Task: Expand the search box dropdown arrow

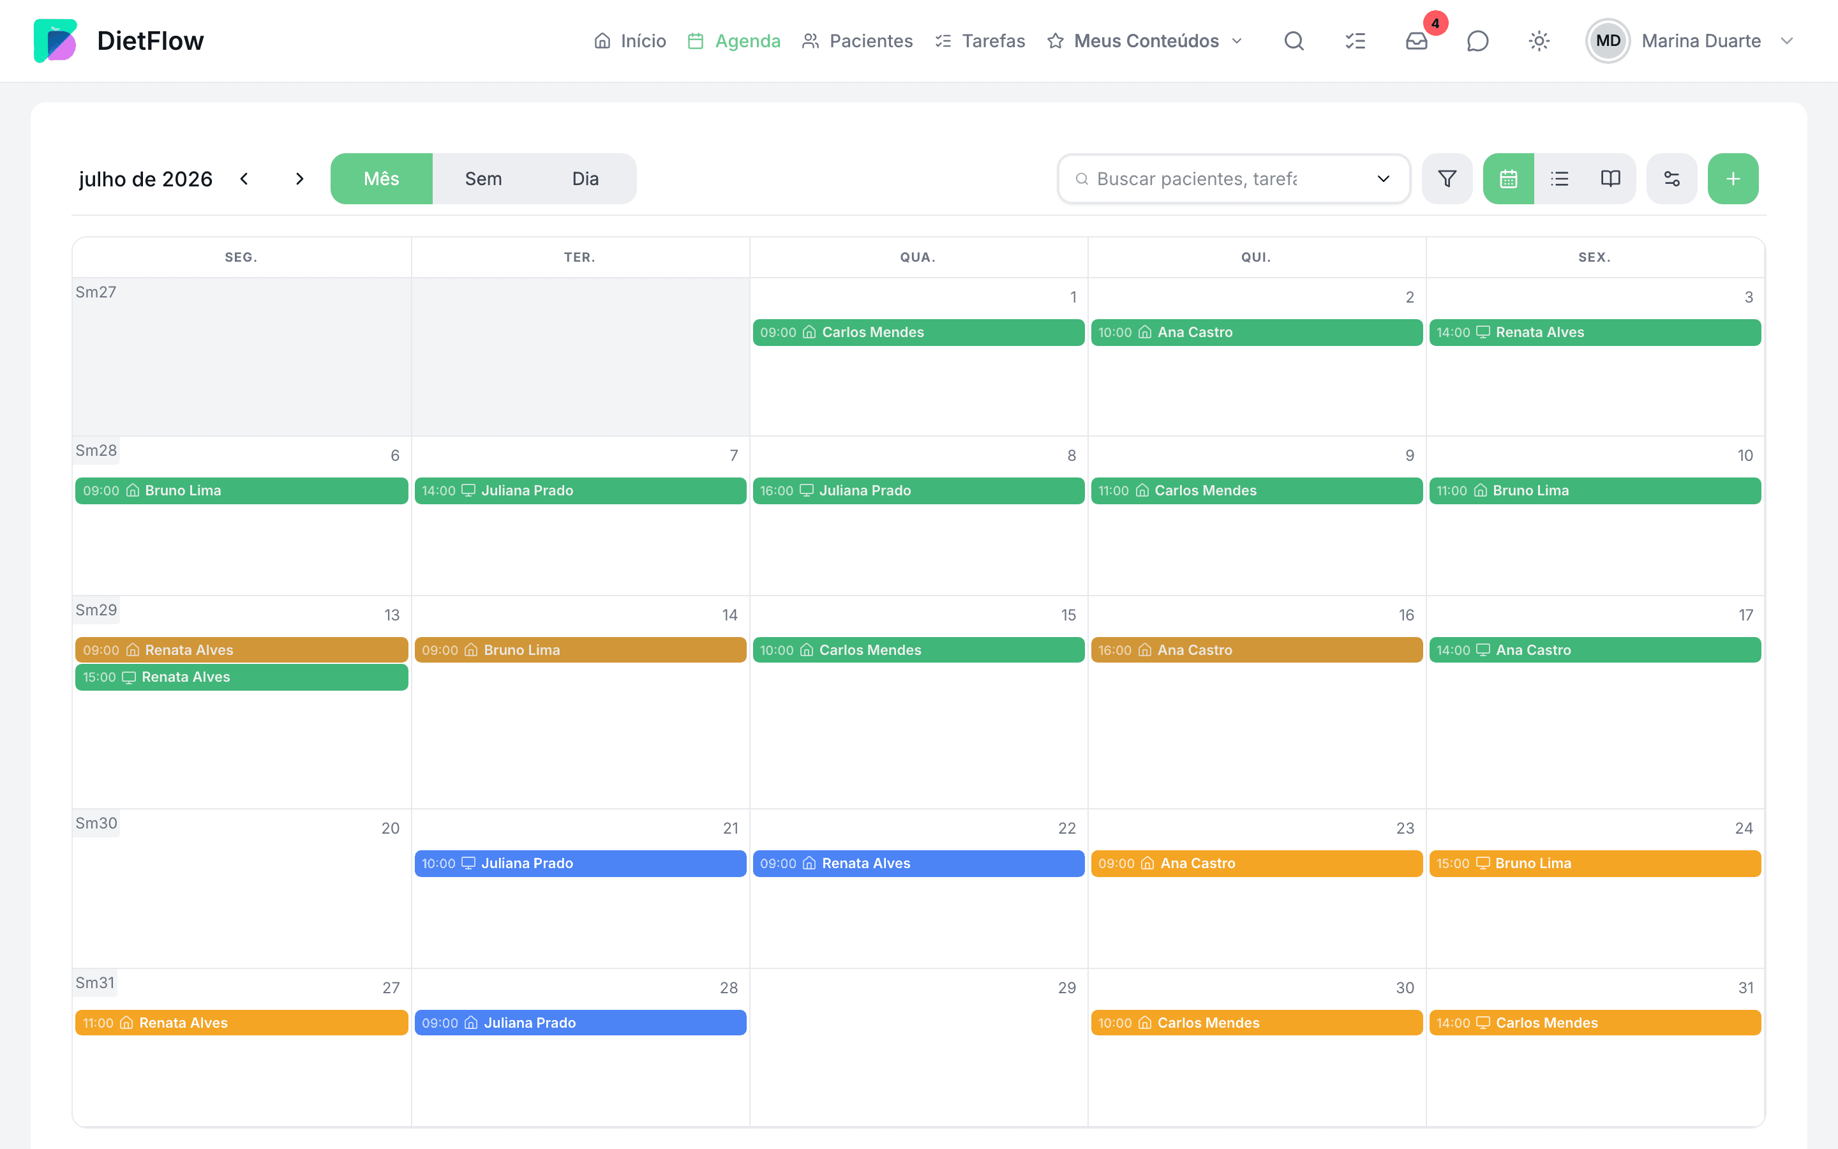Action: [1383, 179]
